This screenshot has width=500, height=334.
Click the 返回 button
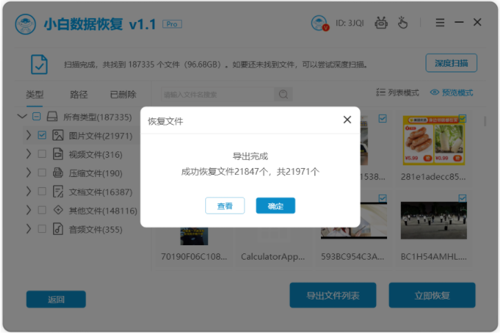56,300
